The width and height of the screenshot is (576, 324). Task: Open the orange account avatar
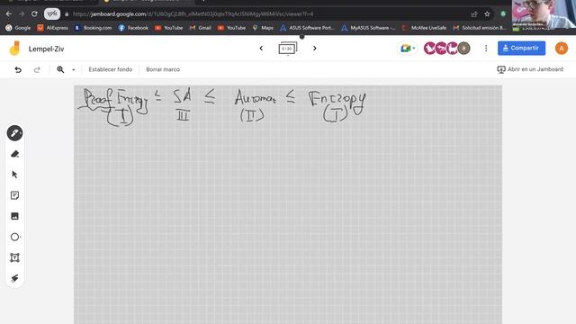562,48
